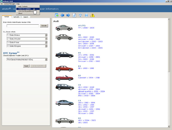
Task: Open the TT > 2000 - 2005 link
Action: pyautogui.click(x=86, y=28)
